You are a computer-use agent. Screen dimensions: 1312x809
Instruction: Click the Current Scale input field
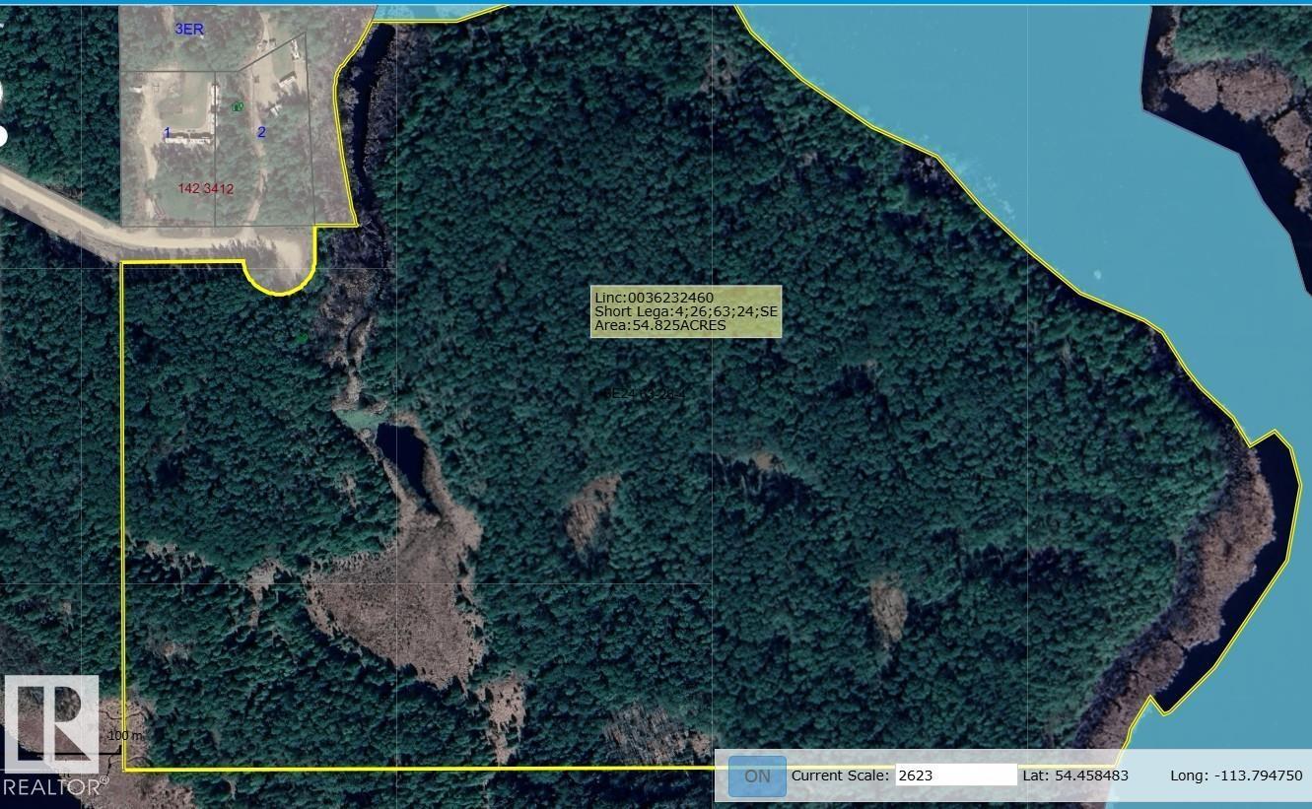coord(955,775)
